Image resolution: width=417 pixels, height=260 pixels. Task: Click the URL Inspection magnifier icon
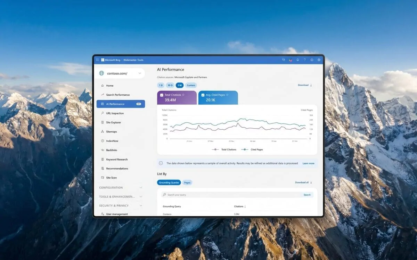click(x=103, y=113)
